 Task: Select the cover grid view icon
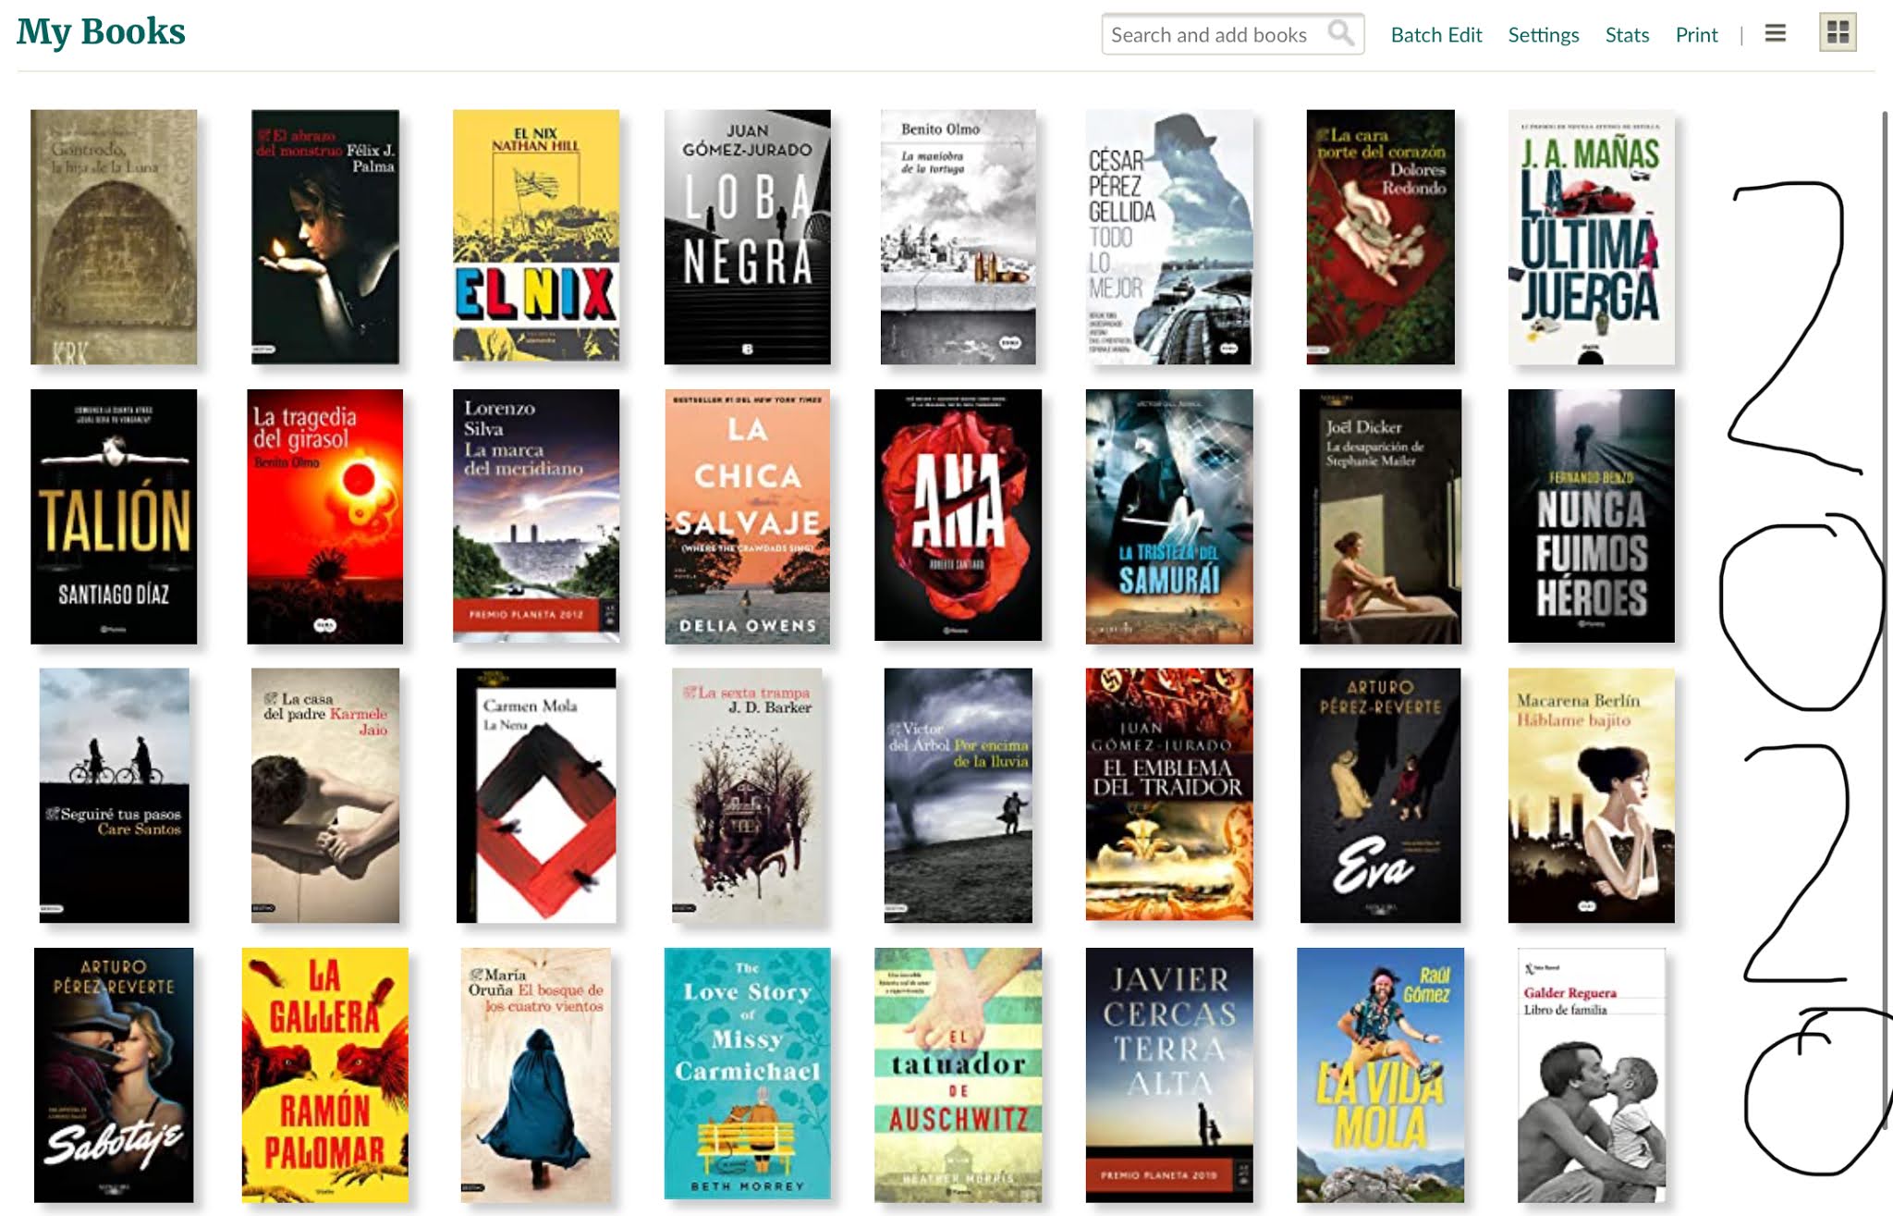(x=1838, y=33)
